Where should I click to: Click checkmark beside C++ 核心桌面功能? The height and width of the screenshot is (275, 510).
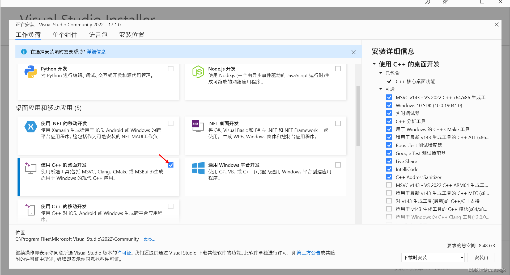(x=389, y=81)
